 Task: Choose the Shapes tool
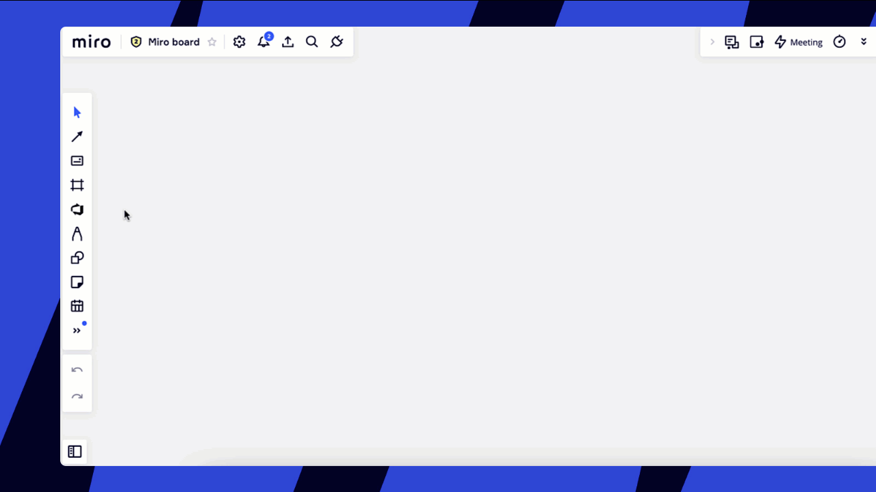[x=77, y=258]
